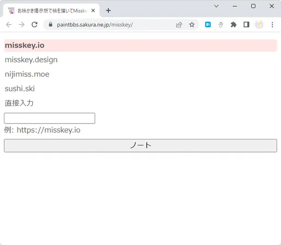Minimize the browser window
This screenshot has height=245, width=281.
click(235, 6)
